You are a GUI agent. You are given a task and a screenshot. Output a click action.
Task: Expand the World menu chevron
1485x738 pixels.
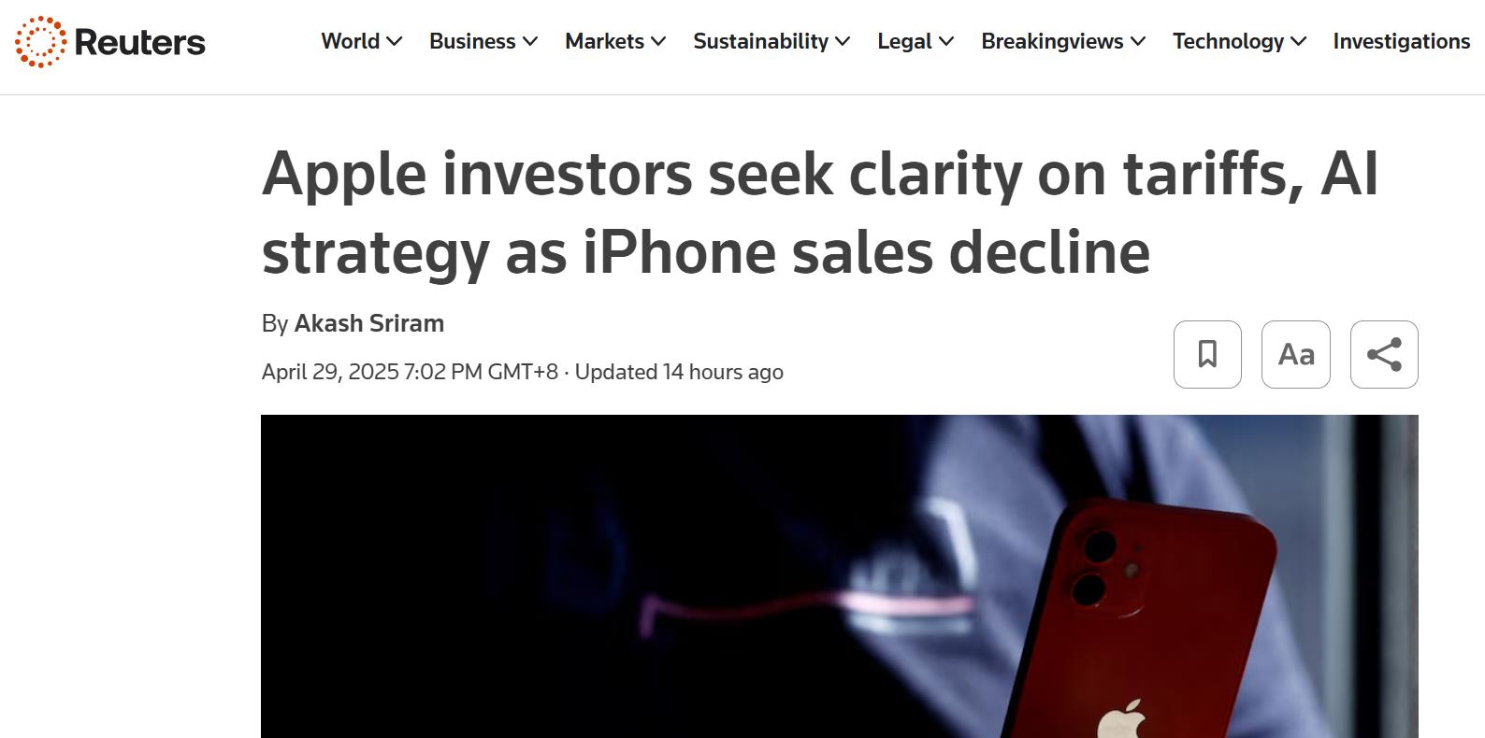395,42
